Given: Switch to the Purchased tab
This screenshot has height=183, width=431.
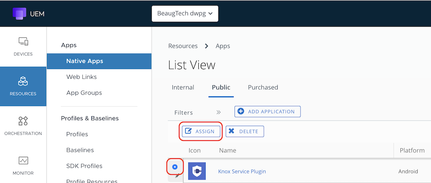Looking at the screenshot, I should point(263,87).
